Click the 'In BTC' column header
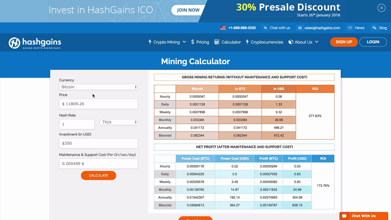The height and width of the screenshot is (220, 391). 240,89
